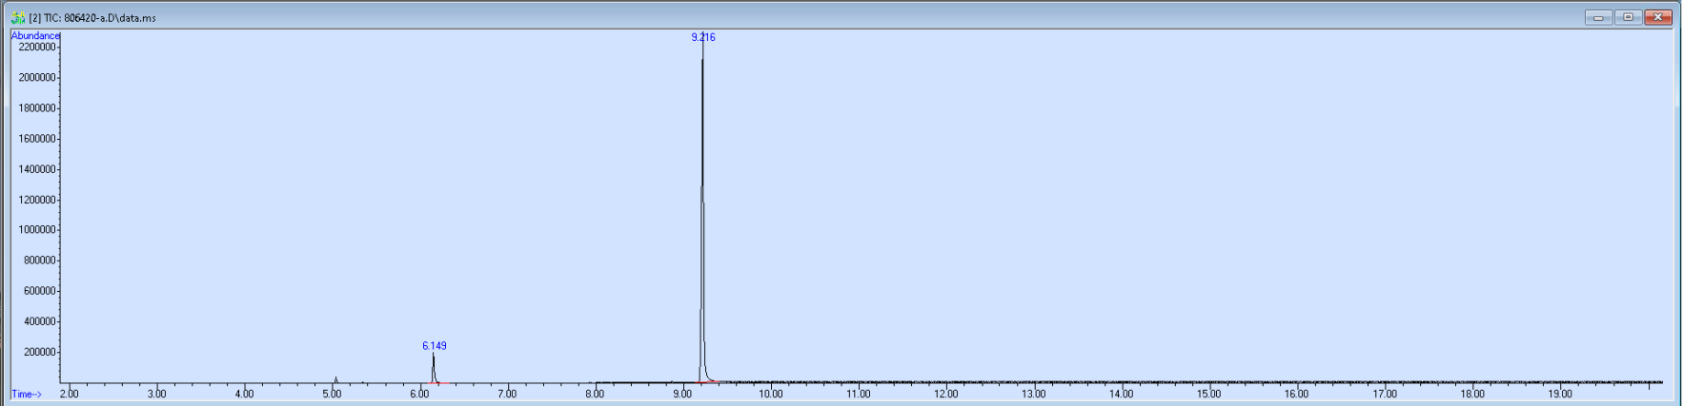
Task: Click the 4.00 time axis tick label
Action: coord(245,394)
